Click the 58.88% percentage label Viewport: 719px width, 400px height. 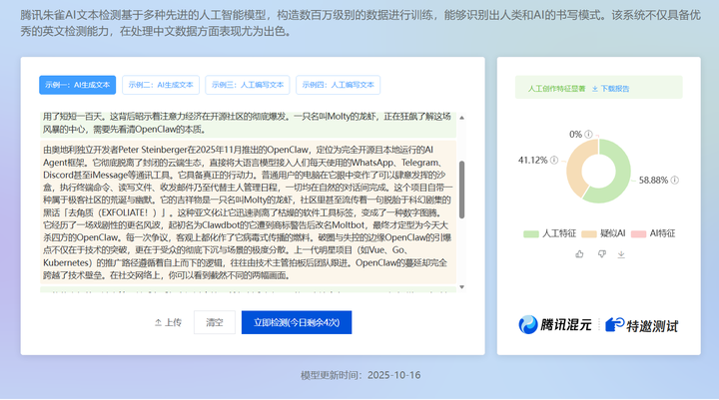(x=653, y=181)
